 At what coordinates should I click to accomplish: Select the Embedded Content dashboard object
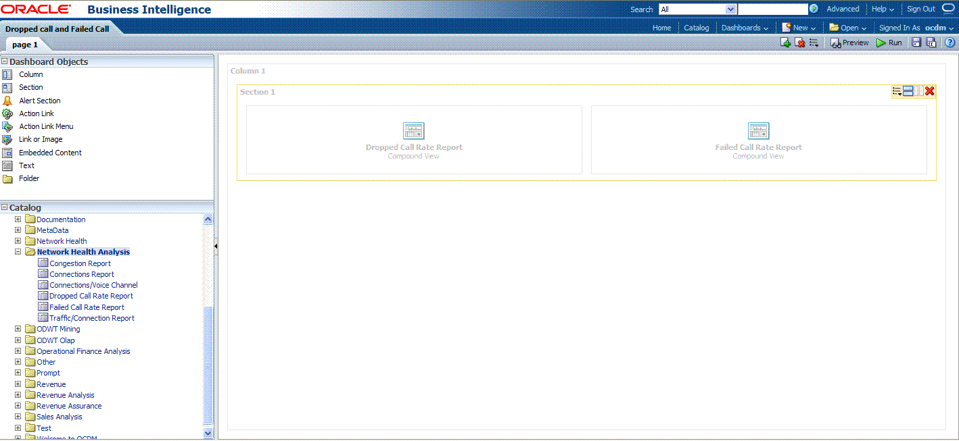[49, 153]
